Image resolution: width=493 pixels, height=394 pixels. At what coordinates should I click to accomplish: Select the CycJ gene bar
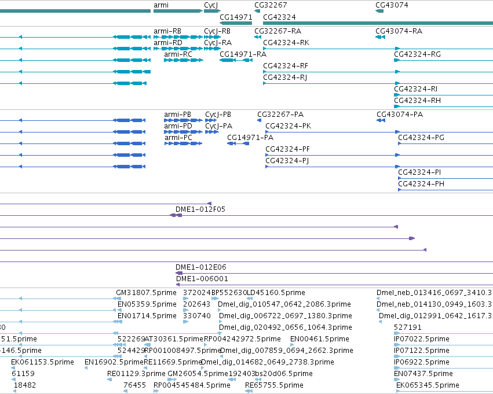click(212, 11)
